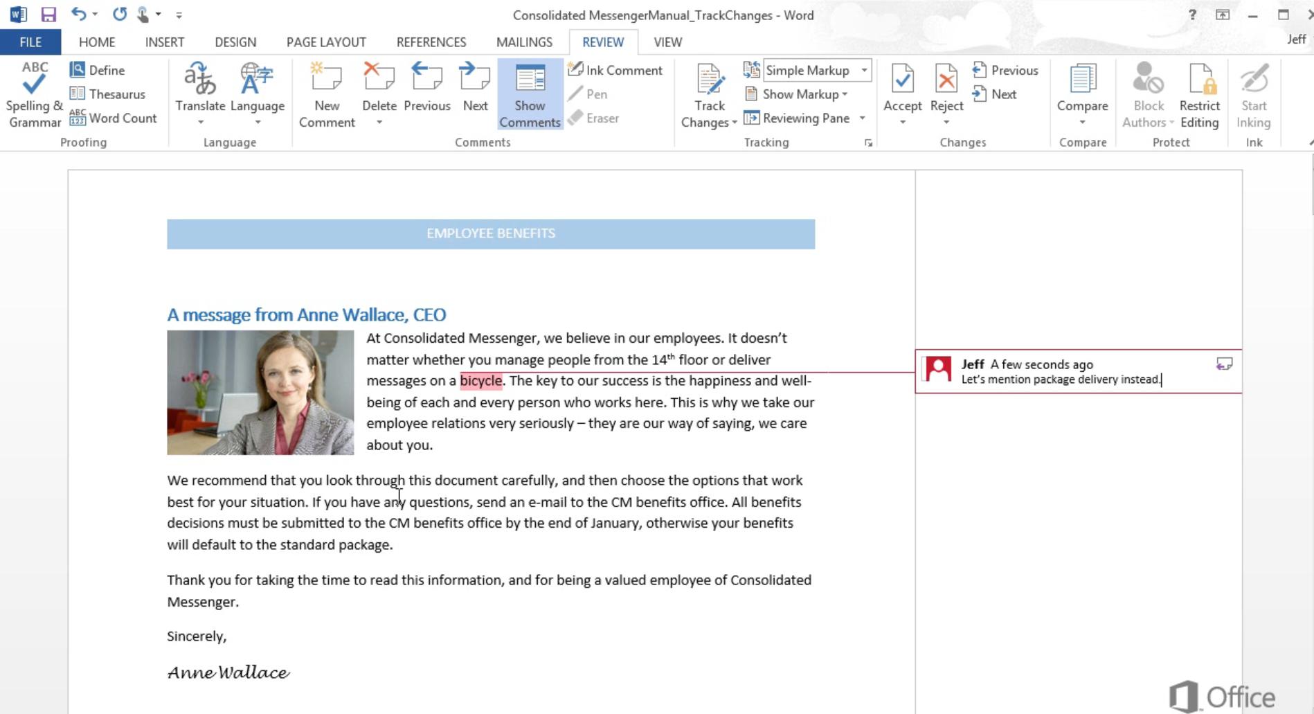
Task: Click the EMPLOYEE BENEFITS banner heading
Action: (491, 233)
